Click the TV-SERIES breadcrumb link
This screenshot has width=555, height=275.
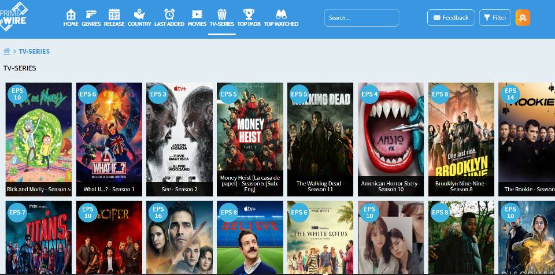[34, 51]
